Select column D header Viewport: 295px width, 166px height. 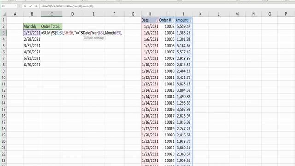point(73,14)
